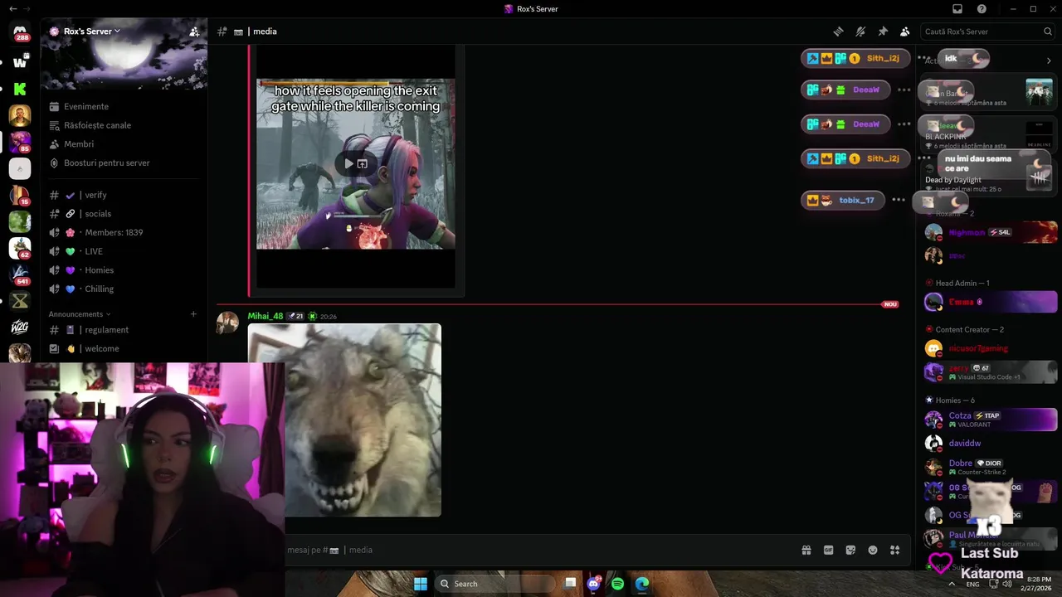Toggle the member list visibility icon

point(905,32)
